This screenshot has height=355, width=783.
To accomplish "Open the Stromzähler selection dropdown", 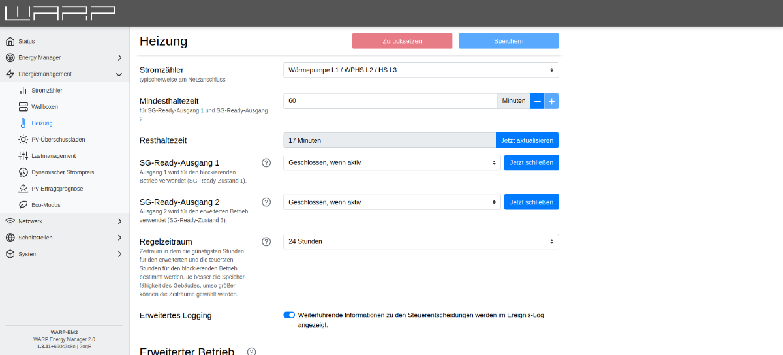I will click(421, 70).
